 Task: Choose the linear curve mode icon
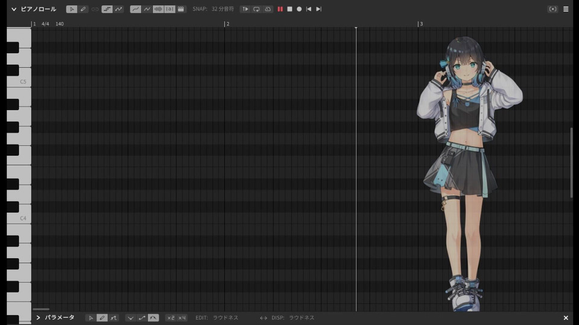point(142,318)
